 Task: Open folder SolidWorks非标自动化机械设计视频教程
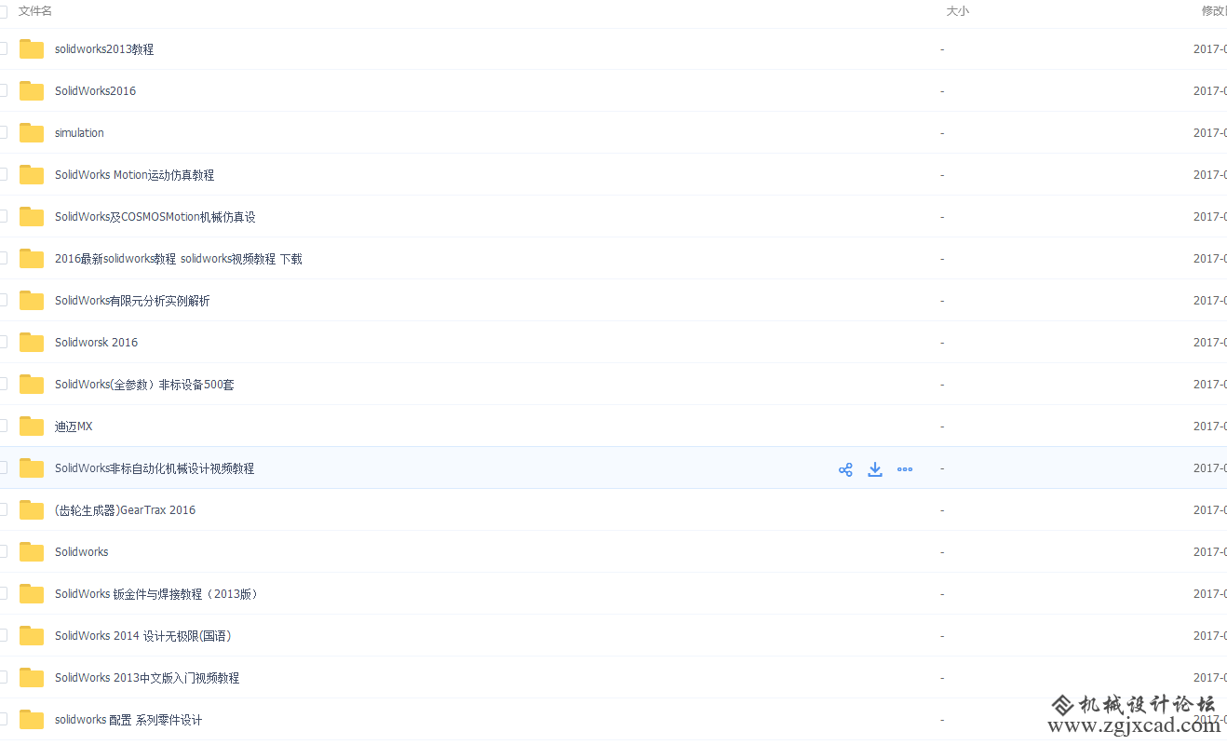[155, 468]
